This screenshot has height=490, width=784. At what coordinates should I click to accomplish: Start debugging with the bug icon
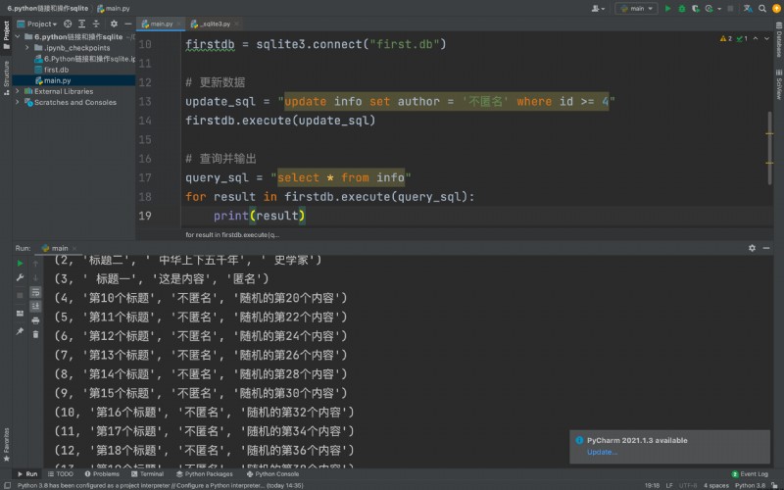pyautogui.click(x=681, y=9)
